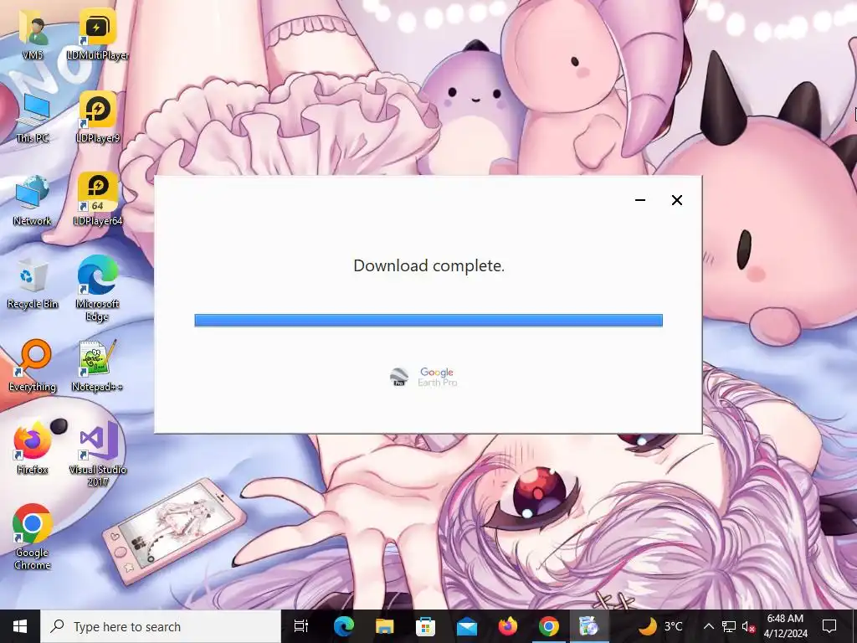The height and width of the screenshot is (643, 857).
Task: Select the Network desktop icon
Action: tap(33, 200)
